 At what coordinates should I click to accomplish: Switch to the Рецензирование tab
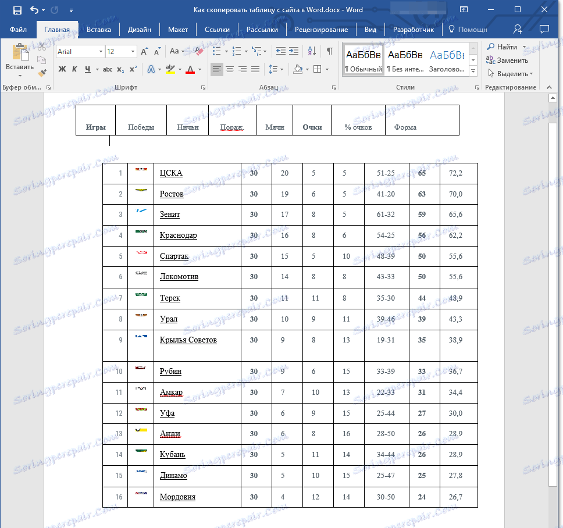tap(321, 30)
